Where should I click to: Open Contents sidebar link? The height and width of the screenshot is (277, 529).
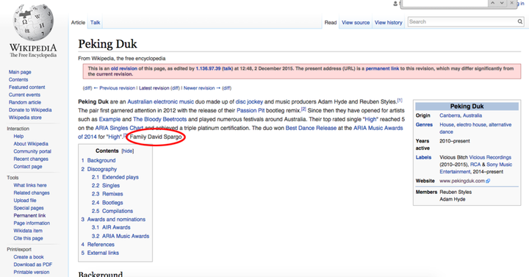tap(18, 79)
